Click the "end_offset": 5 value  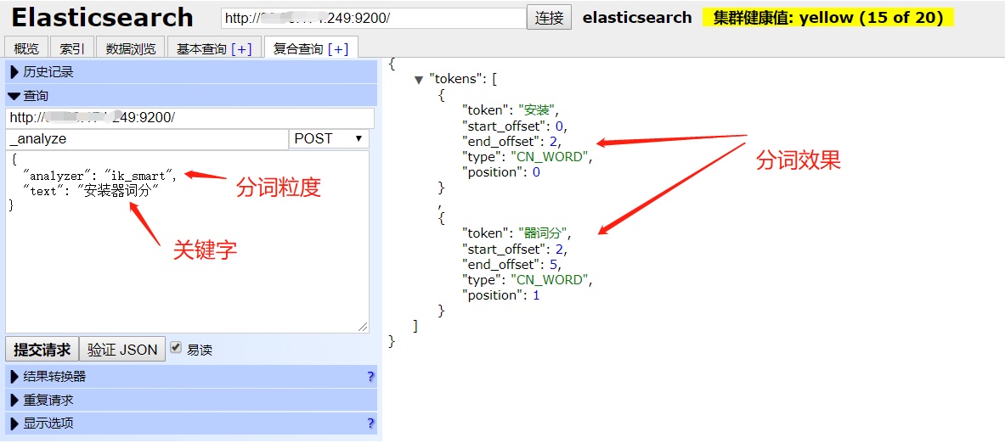[x=554, y=265]
